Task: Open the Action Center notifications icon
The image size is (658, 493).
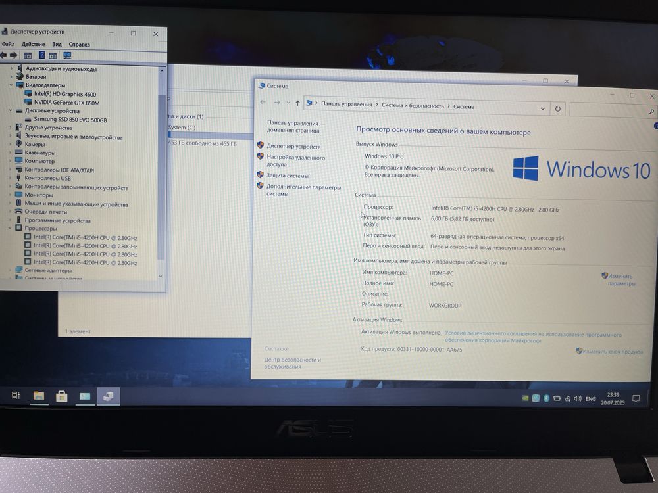Action: (636, 399)
